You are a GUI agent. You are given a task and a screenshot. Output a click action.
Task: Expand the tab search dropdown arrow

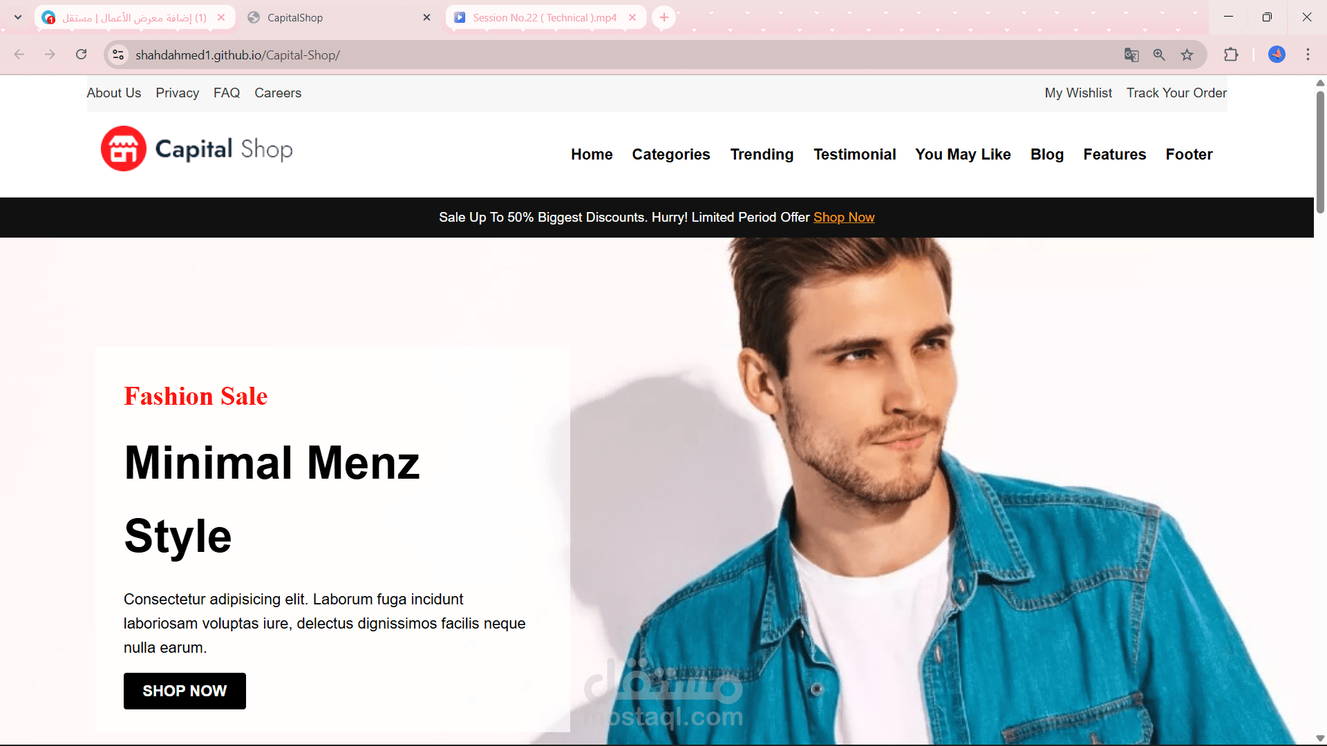[18, 17]
